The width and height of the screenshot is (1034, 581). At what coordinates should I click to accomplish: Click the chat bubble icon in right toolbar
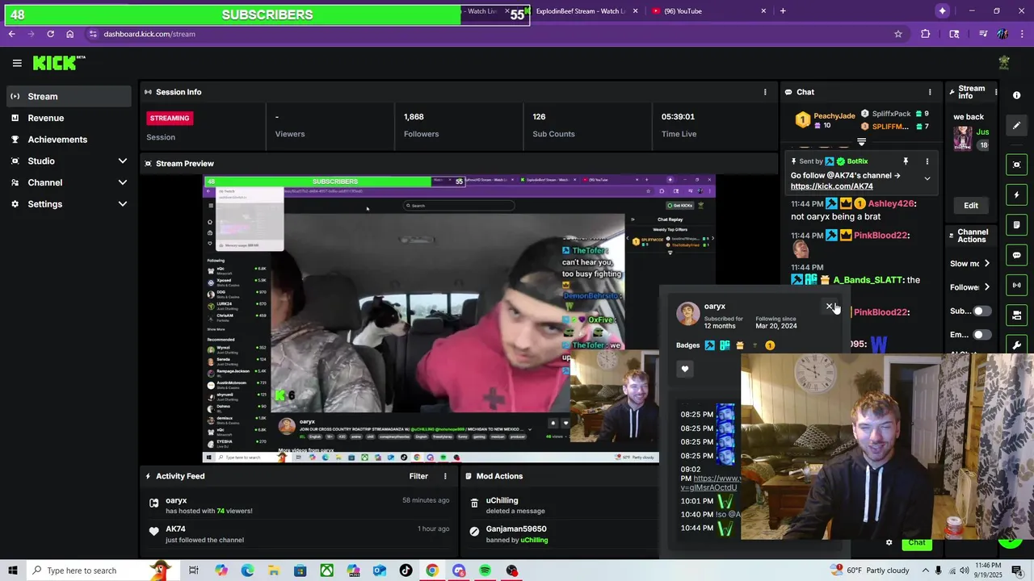[1017, 255]
